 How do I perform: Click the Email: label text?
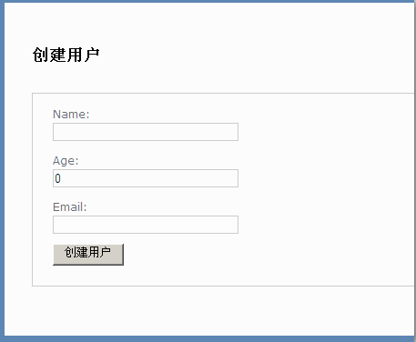[x=70, y=207]
